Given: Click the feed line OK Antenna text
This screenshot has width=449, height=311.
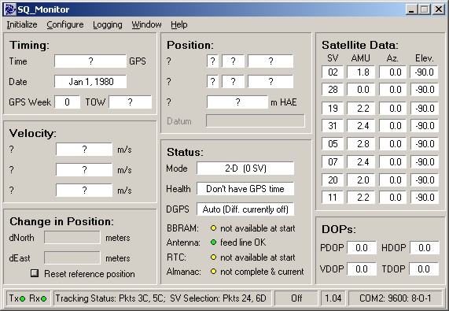Looking at the screenshot, I should 243,243.
